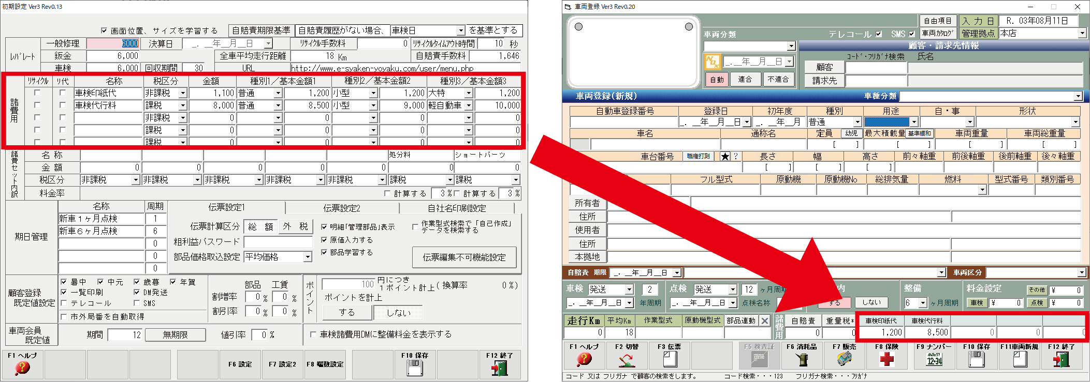This screenshot has height=382, width=1090.
Task: Open the F3 伝票 slip icon
Action: click(669, 355)
